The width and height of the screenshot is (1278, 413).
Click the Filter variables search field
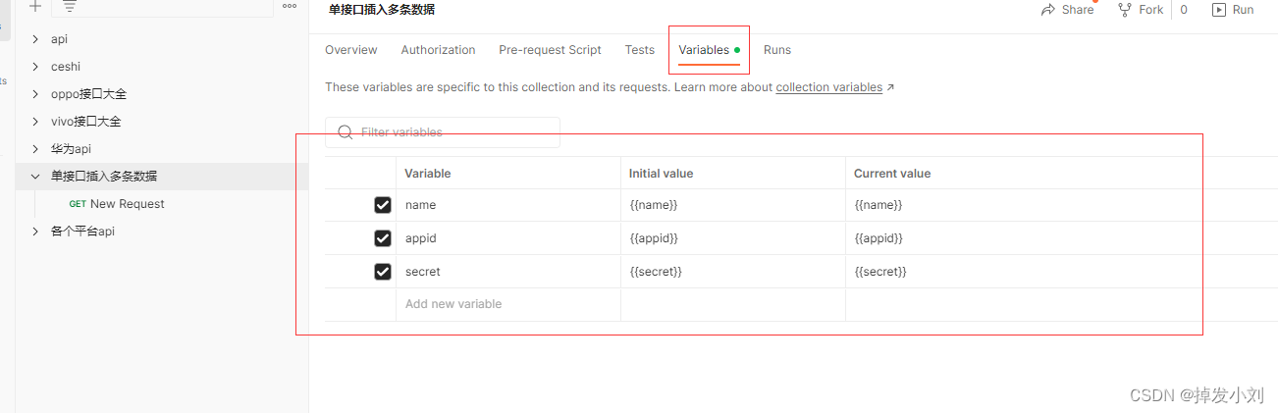coord(443,132)
